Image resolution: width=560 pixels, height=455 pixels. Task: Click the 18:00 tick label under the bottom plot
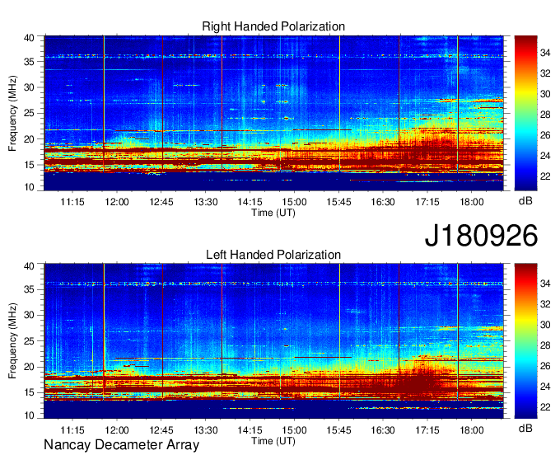(x=471, y=430)
